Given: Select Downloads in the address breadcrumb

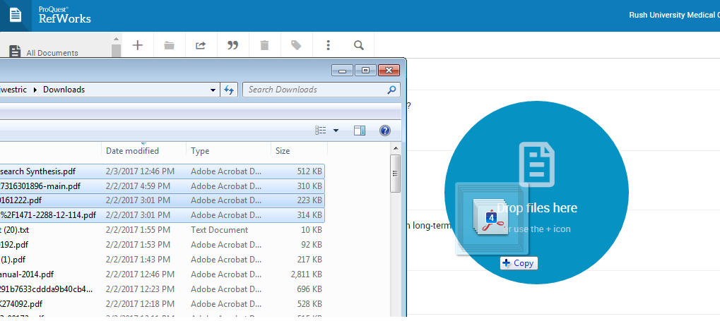Looking at the screenshot, I should click(x=64, y=90).
